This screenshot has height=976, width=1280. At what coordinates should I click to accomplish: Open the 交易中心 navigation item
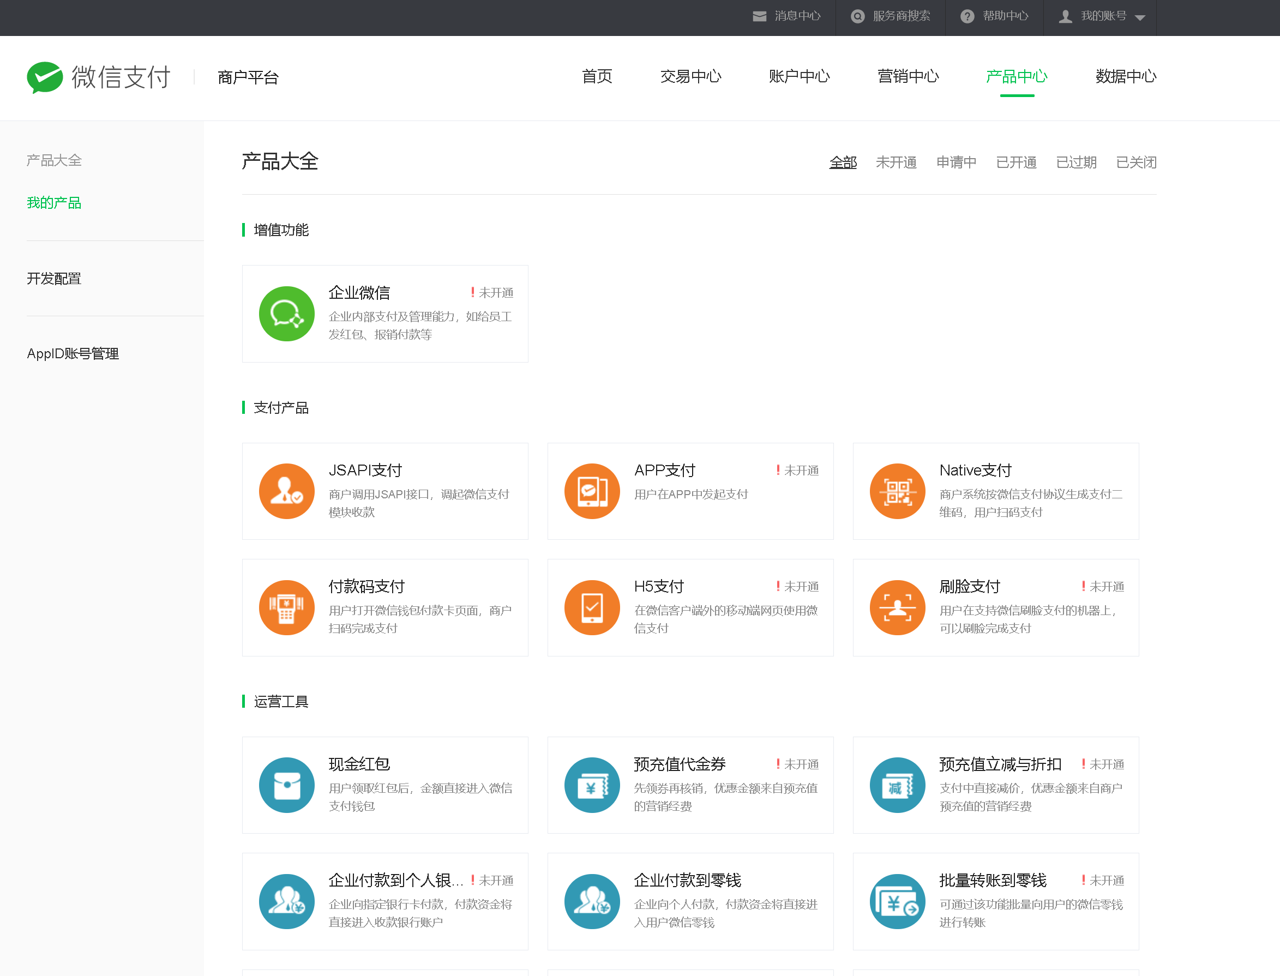[691, 76]
